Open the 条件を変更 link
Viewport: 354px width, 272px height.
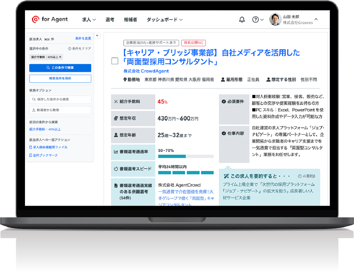tap(83, 39)
